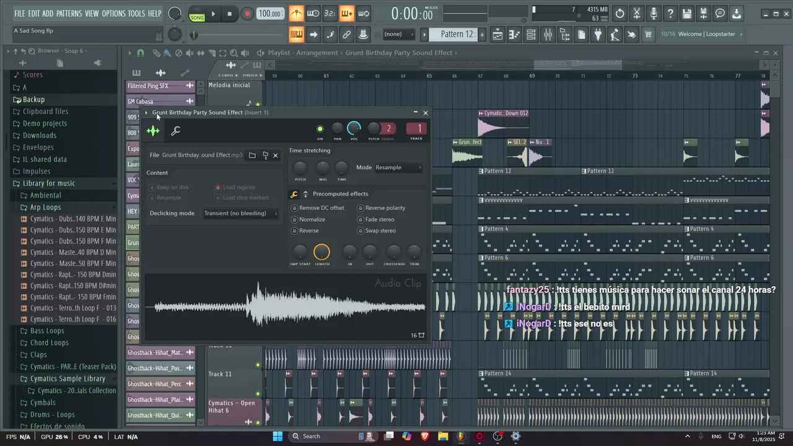Screen dimensions: 793x446
Task: Click the highlighted LENGTH knob
Action: tap(322, 251)
